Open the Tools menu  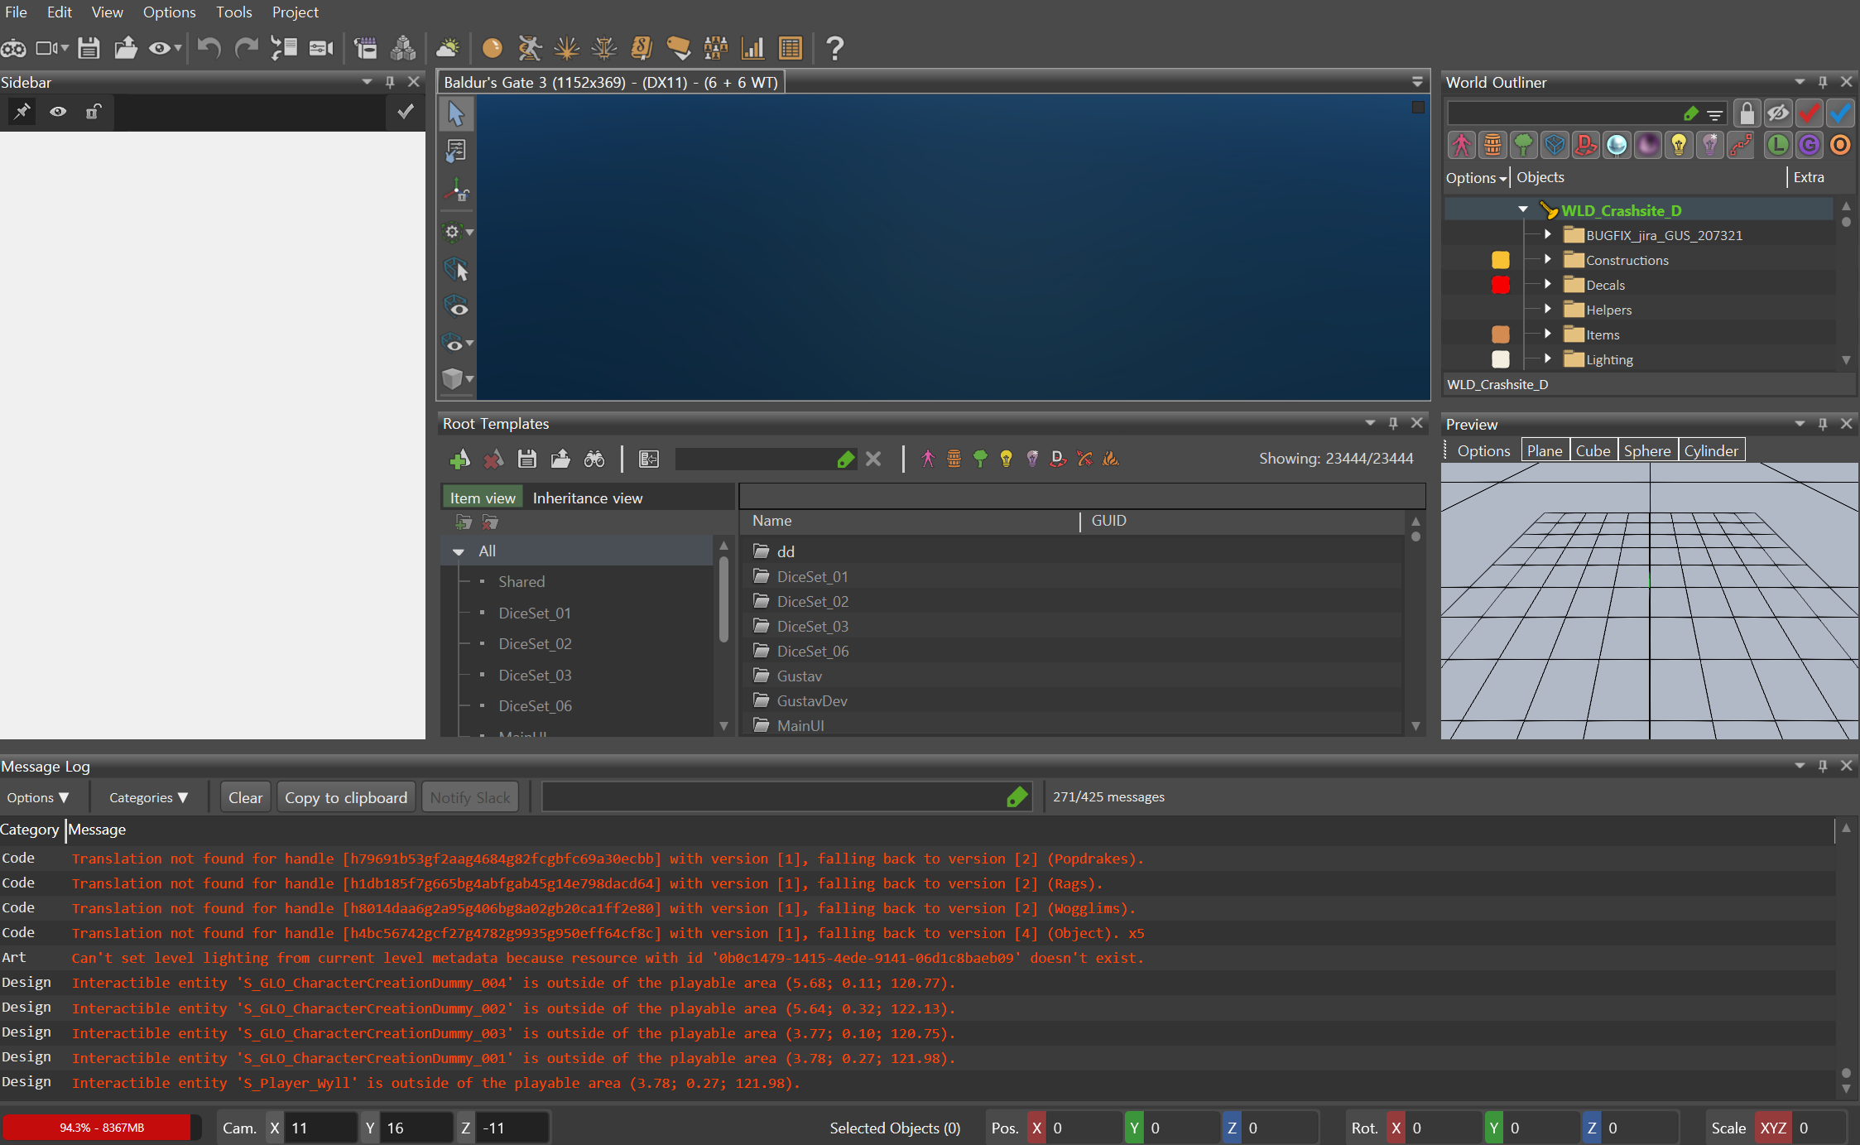(233, 12)
